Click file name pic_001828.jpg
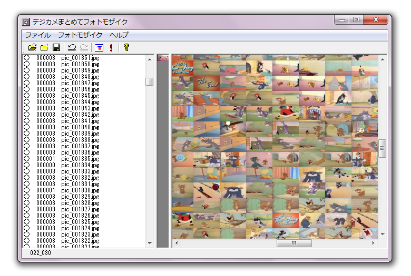 point(80,203)
